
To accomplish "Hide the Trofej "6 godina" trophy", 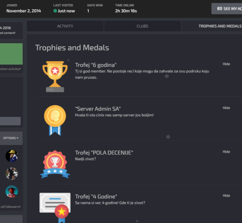I will 226,64.
